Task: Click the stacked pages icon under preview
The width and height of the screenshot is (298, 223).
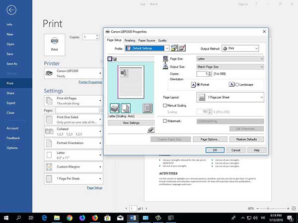Action: [x=126, y=108]
